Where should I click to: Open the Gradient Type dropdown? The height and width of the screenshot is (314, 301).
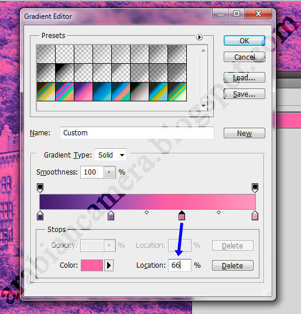111,155
